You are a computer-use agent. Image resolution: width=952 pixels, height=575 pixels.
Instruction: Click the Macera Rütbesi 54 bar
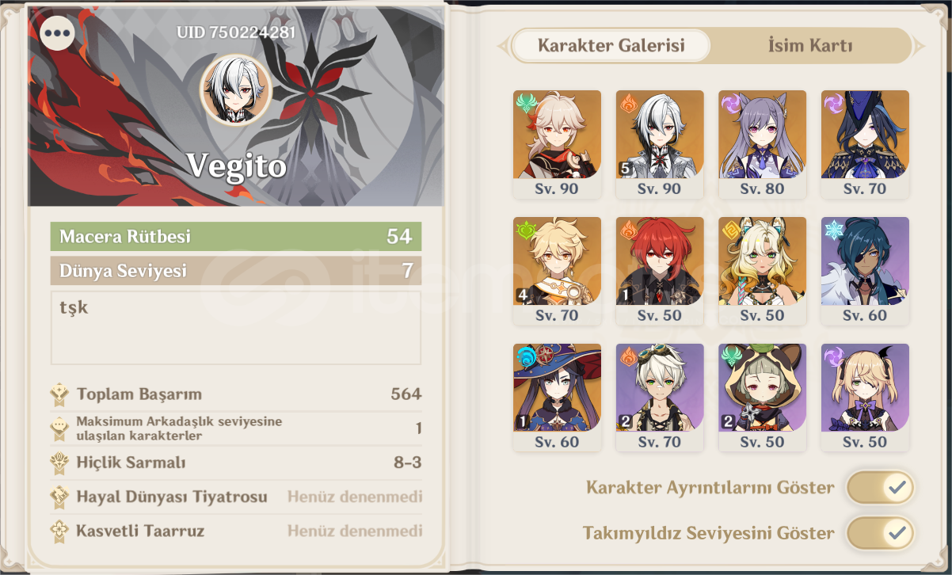(x=236, y=236)
